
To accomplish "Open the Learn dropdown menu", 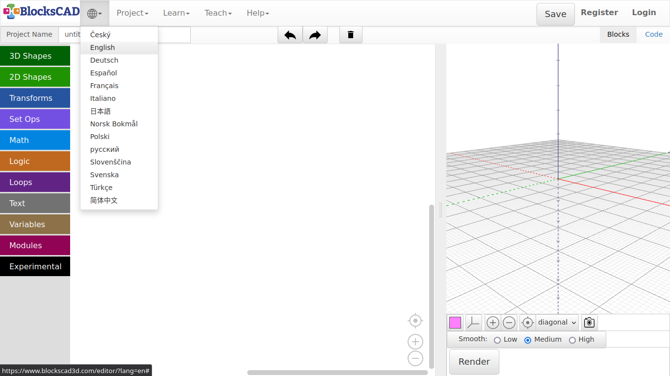I will [x=176, y=13].
